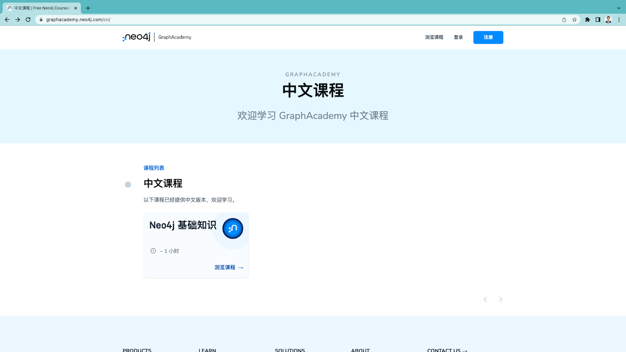Open a new tab with plus icon
The height and width of the screenshot is (352, 626).
[88, 8]
